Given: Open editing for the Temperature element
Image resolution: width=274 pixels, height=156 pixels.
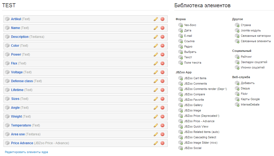Looking at the screenshot, I should pyautogui.click(x=156, y=125).
